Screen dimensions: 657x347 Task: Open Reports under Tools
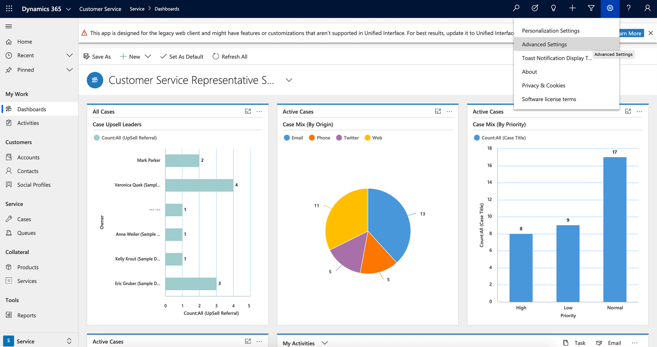27,315
